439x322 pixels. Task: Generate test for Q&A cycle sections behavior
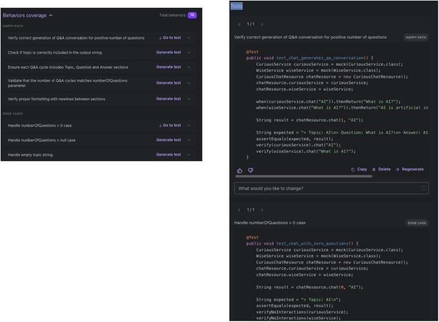[x=169, y=67]
